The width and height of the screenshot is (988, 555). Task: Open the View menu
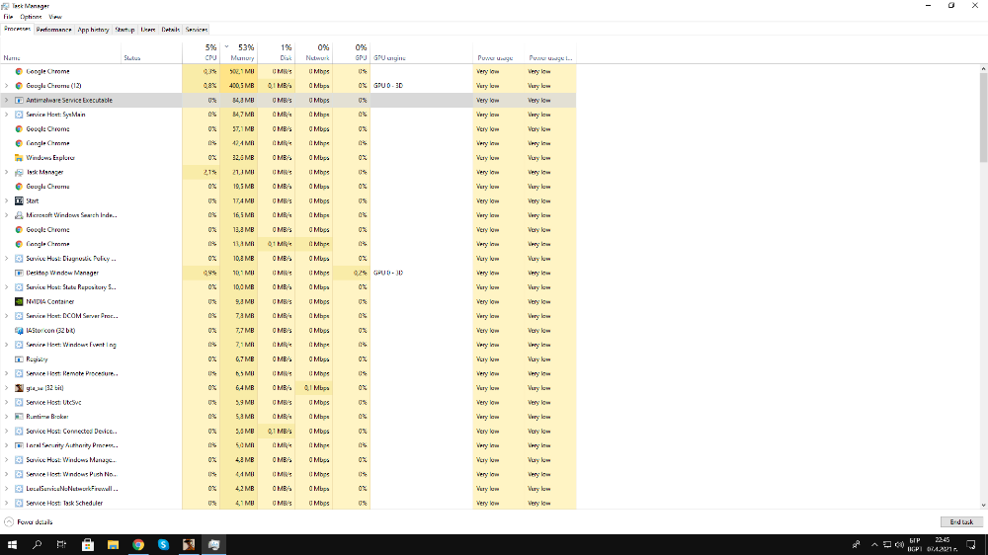coord(55,17)
